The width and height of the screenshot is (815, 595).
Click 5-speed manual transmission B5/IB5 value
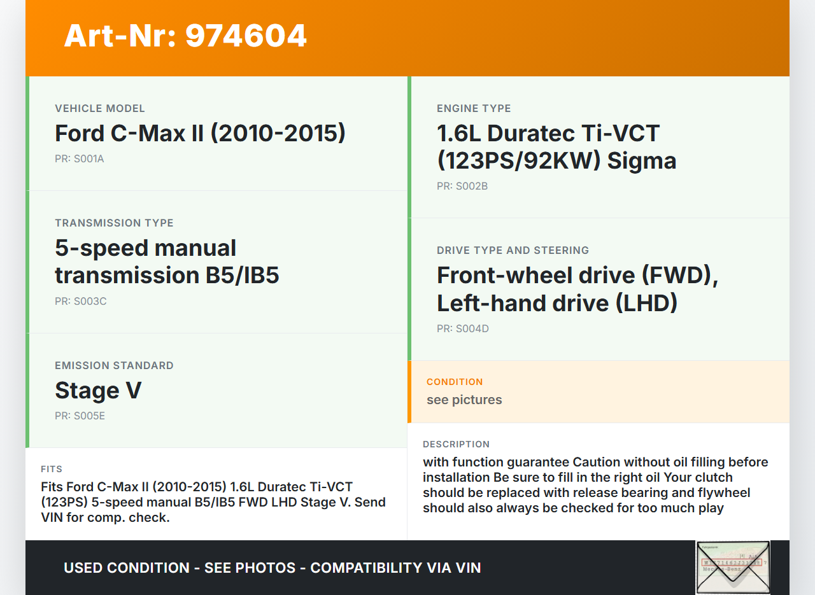[167, 262]
